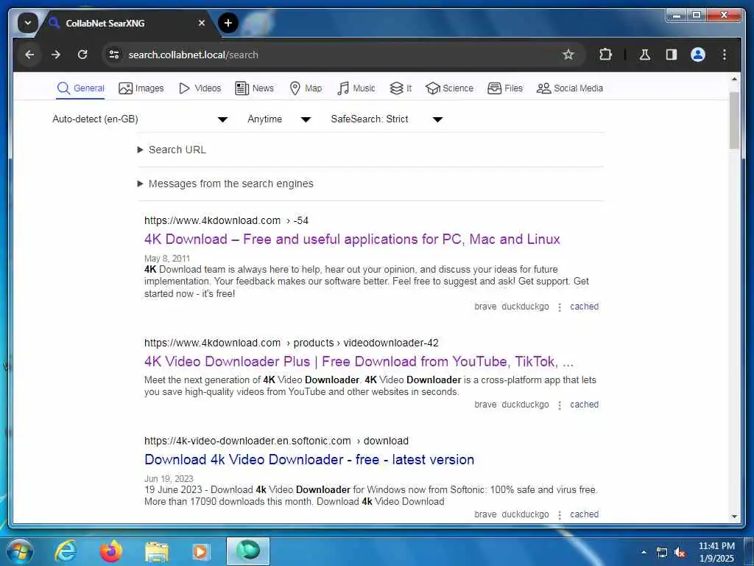Select the General search category
Viewport: 754px width, 566px height.
tap(80, 88)
